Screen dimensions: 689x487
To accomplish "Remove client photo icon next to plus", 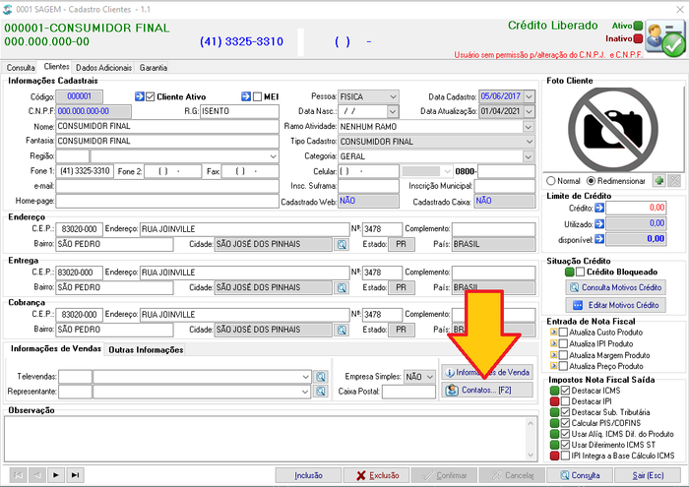I will tap(674, 180).
